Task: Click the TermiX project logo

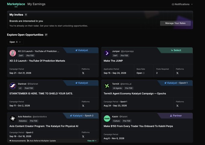Action: point(107,86)
